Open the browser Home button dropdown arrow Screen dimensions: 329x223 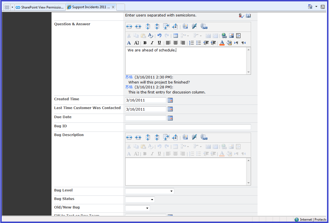tap(316, 7)
